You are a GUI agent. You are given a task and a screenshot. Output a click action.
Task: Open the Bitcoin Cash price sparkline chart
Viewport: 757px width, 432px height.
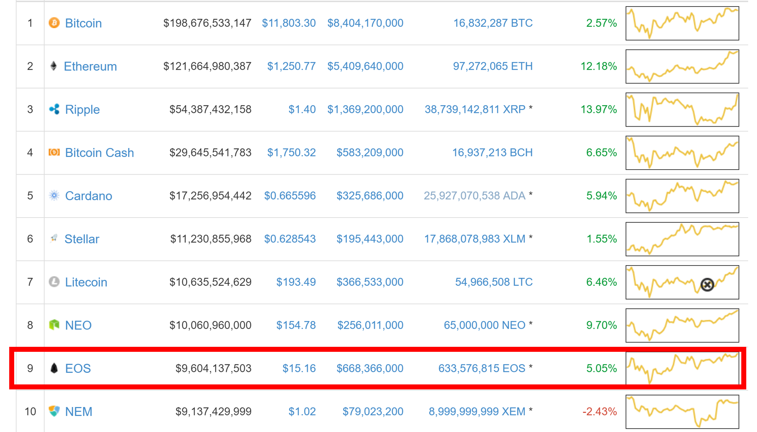(682, 153)
